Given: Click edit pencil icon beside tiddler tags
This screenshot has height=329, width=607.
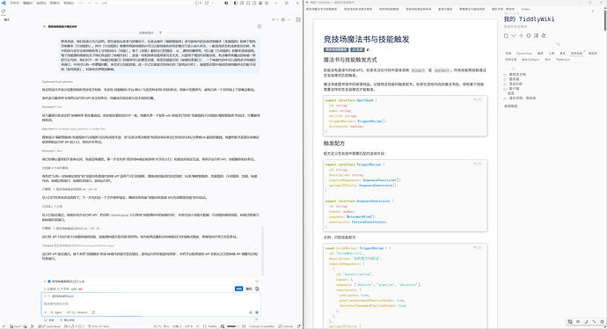Looking at the screenshot, I should (368, 49).
